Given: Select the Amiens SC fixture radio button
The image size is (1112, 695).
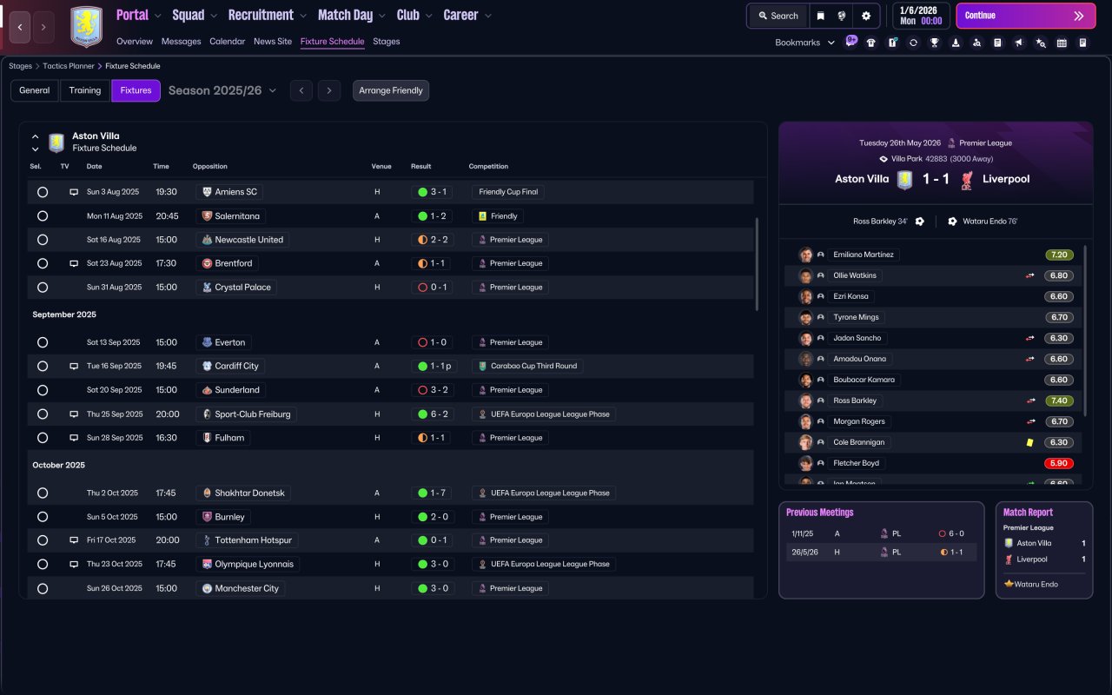Looking at the screenshot, I should point(43,192).
